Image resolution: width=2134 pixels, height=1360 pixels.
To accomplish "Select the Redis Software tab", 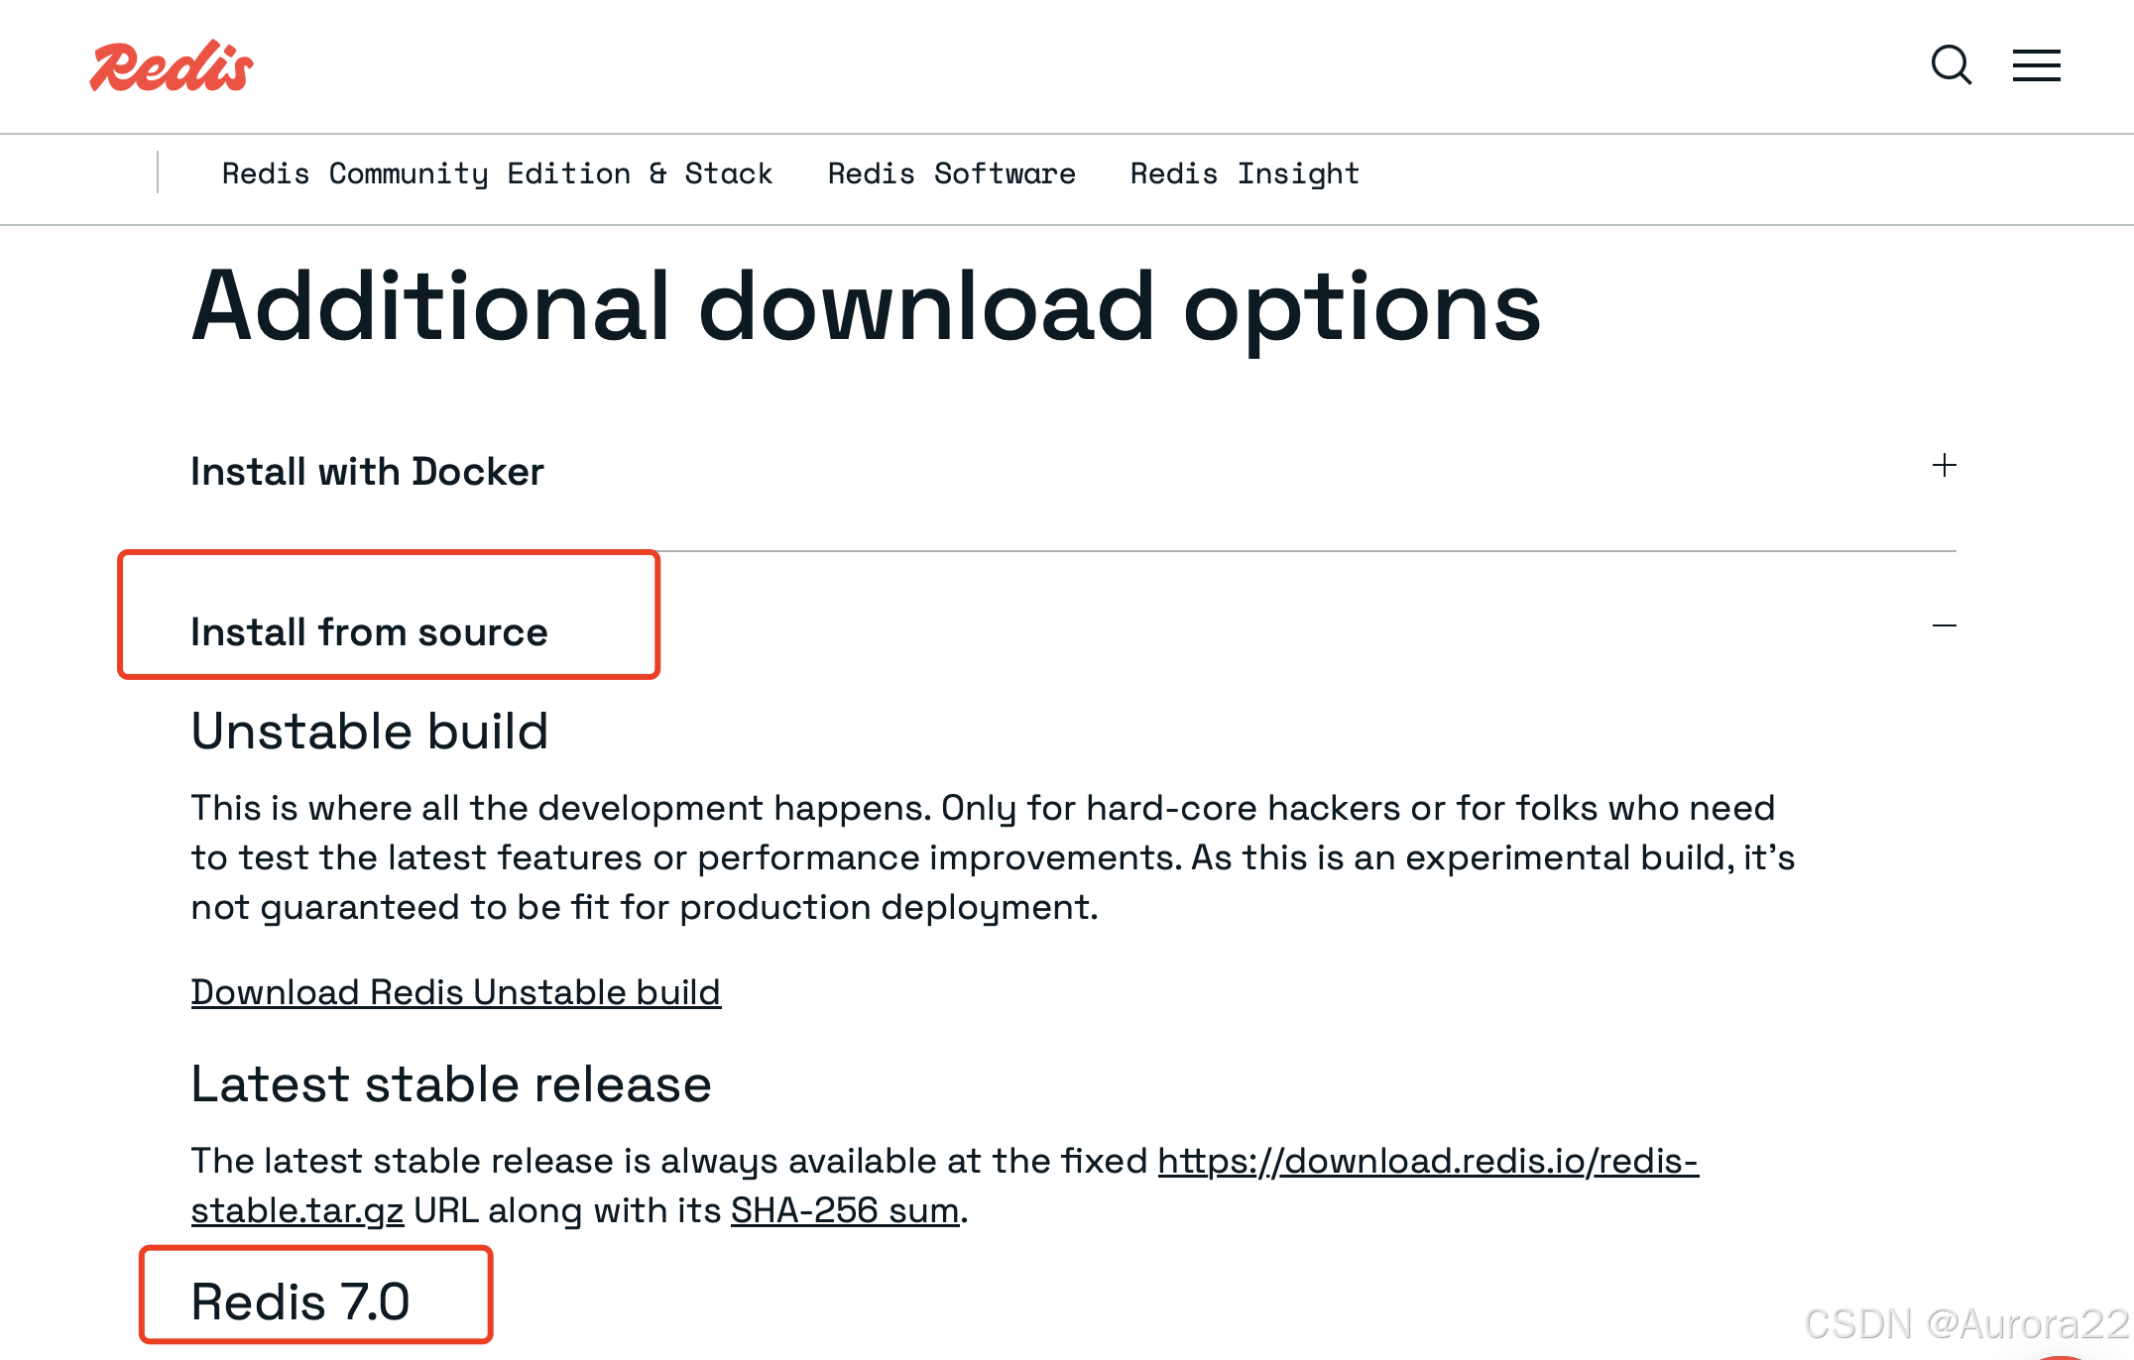I will (x=951, y=173).
